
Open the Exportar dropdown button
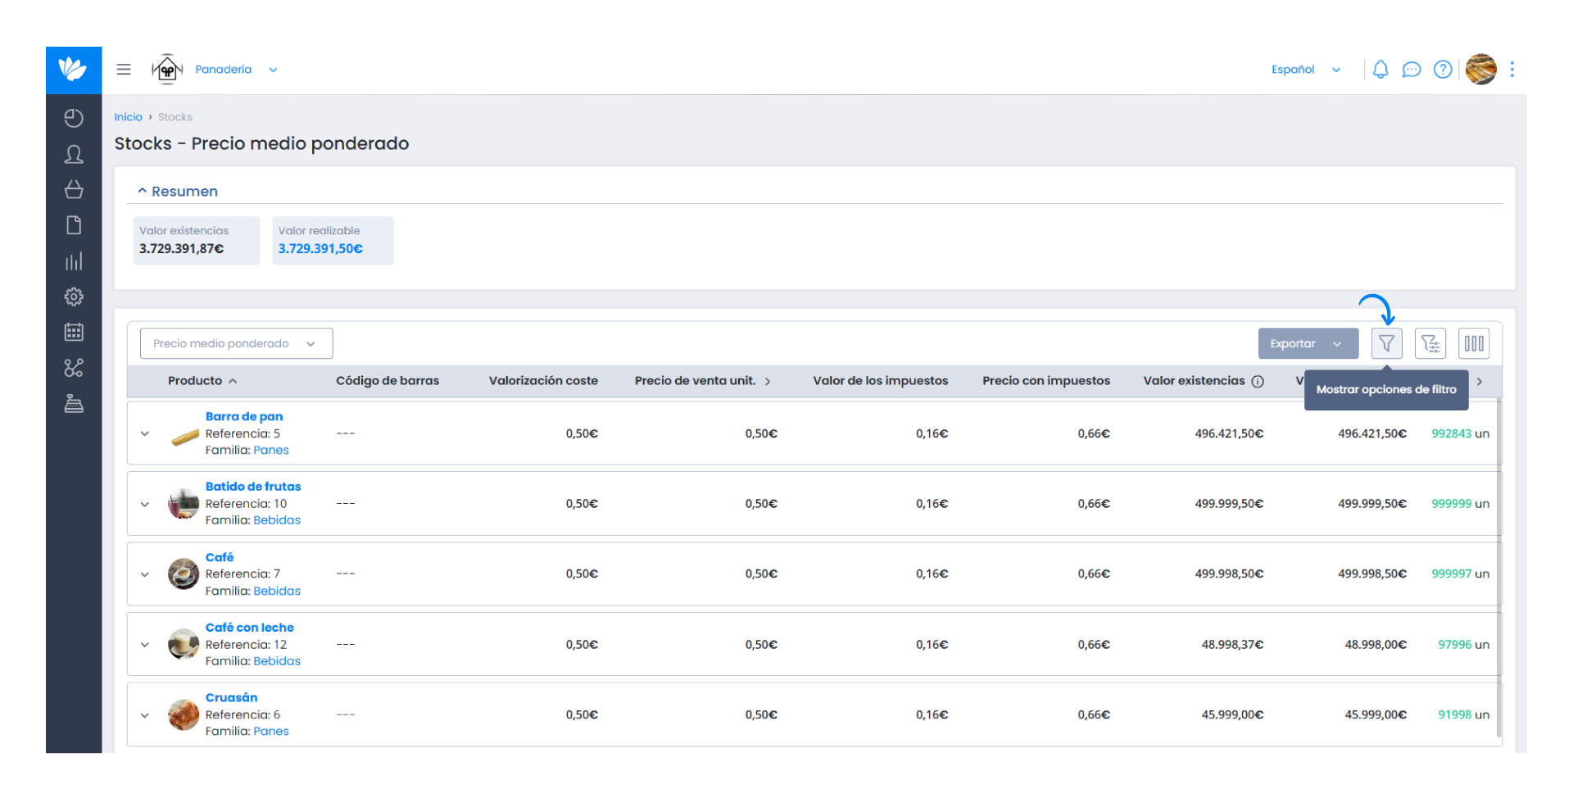pyautogui.click(x=1308, y=343)
